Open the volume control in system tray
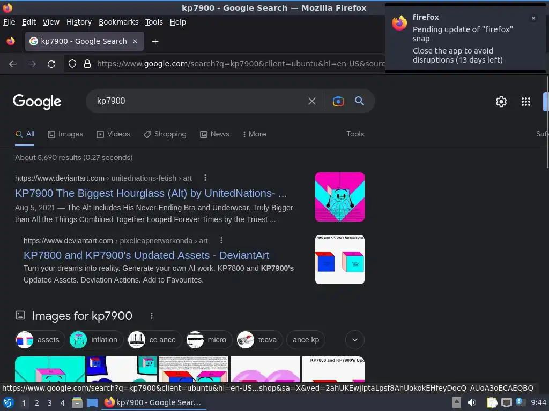This screenshot has width=549, height=411. tap(472, 402)
